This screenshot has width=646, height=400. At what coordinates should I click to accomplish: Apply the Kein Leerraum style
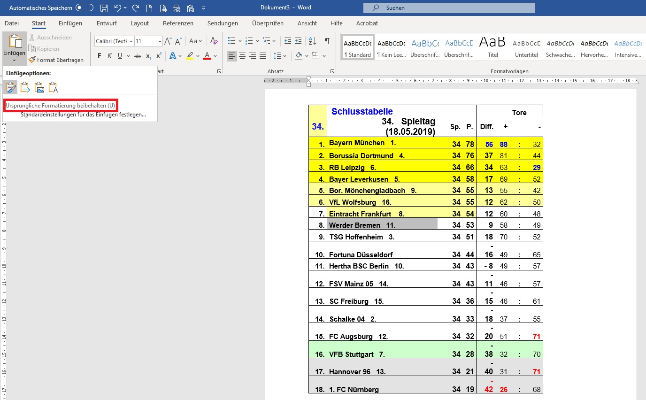tap(392, 47)
